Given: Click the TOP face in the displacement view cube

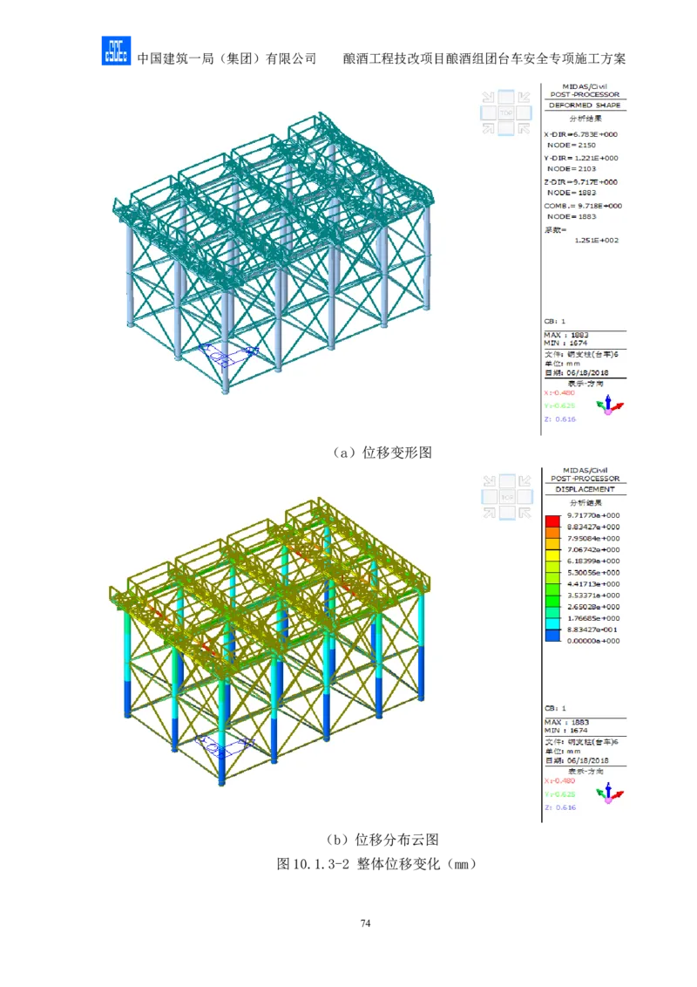Looking at the screenshot, I should tap(506, 497).
